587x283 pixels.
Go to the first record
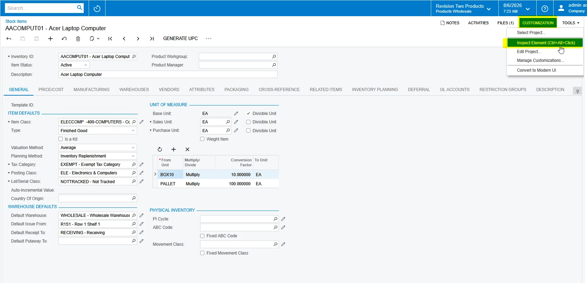(x=110, y=39)
